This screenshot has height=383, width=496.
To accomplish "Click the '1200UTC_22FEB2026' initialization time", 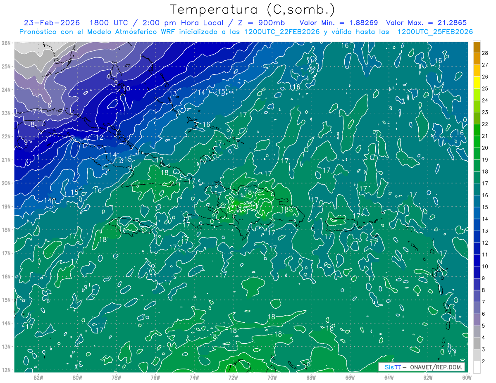I will pyautogui.click(x=282, y=32).
